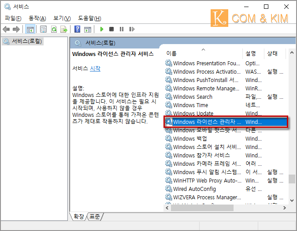
Task: Select the Windows Time service row
Action: click(x=226, y=105)
